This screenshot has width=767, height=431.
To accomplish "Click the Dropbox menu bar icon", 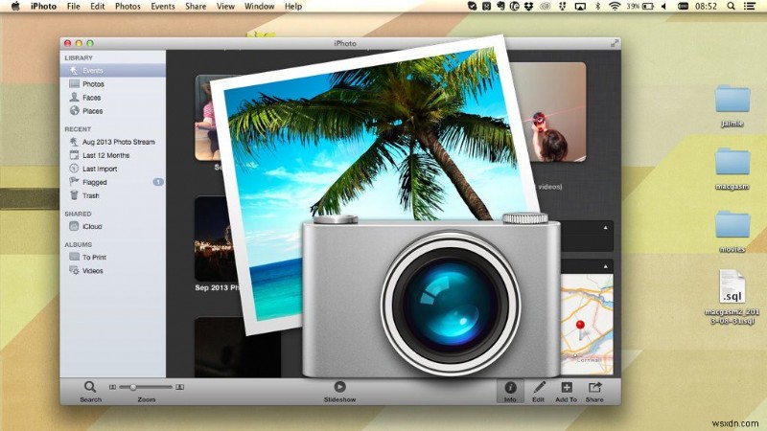I will pos(529,7).
